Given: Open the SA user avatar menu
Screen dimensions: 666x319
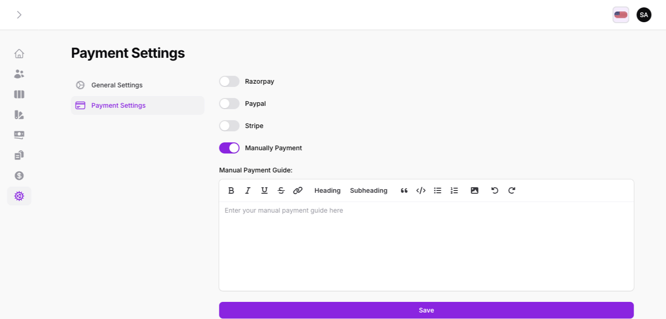Looking at the screenshot, I should pyautogui.click(x=644, y=15).
